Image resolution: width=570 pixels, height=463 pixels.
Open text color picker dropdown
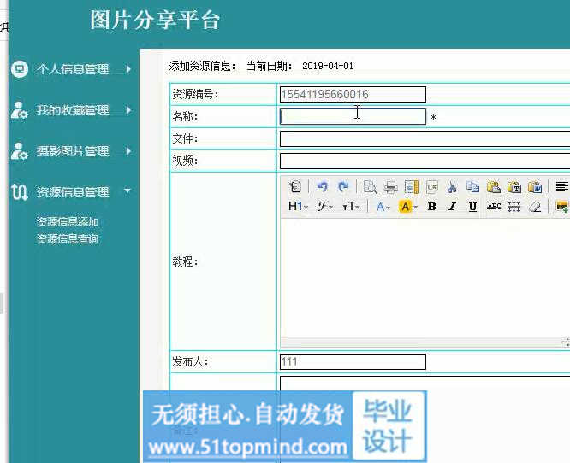383,207
